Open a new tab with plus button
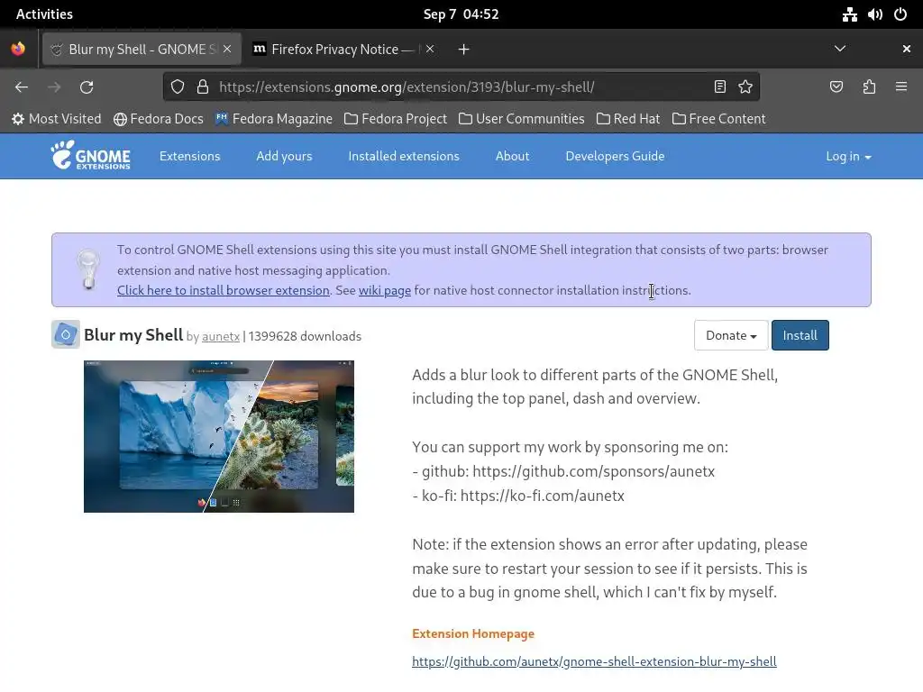The image size is (923, 692). pyautogui.click(x=464, y=50)
